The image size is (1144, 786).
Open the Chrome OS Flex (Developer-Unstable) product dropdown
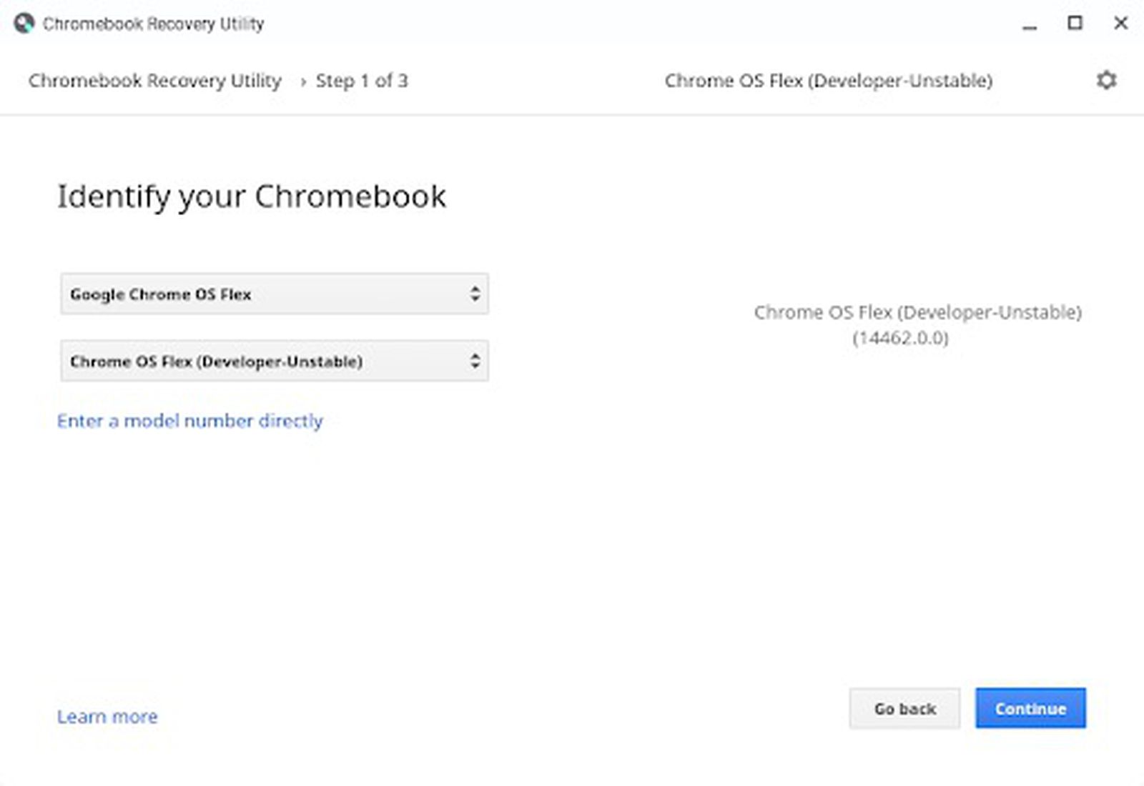pos(274,361)
